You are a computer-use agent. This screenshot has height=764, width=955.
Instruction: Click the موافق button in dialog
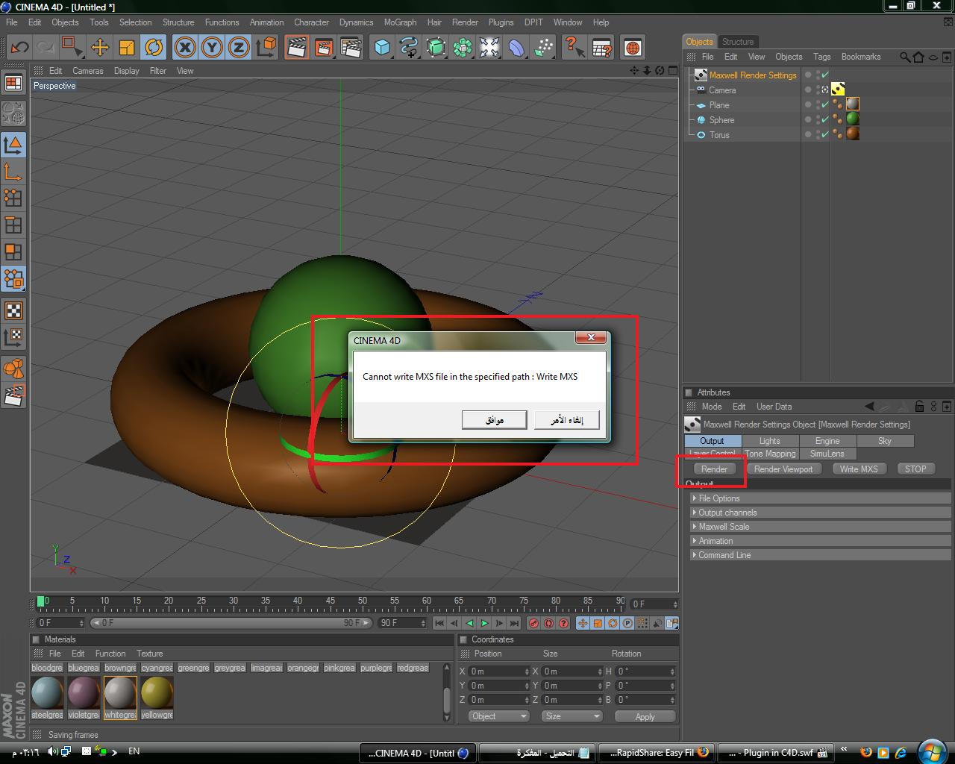click(x=495, y=421)
